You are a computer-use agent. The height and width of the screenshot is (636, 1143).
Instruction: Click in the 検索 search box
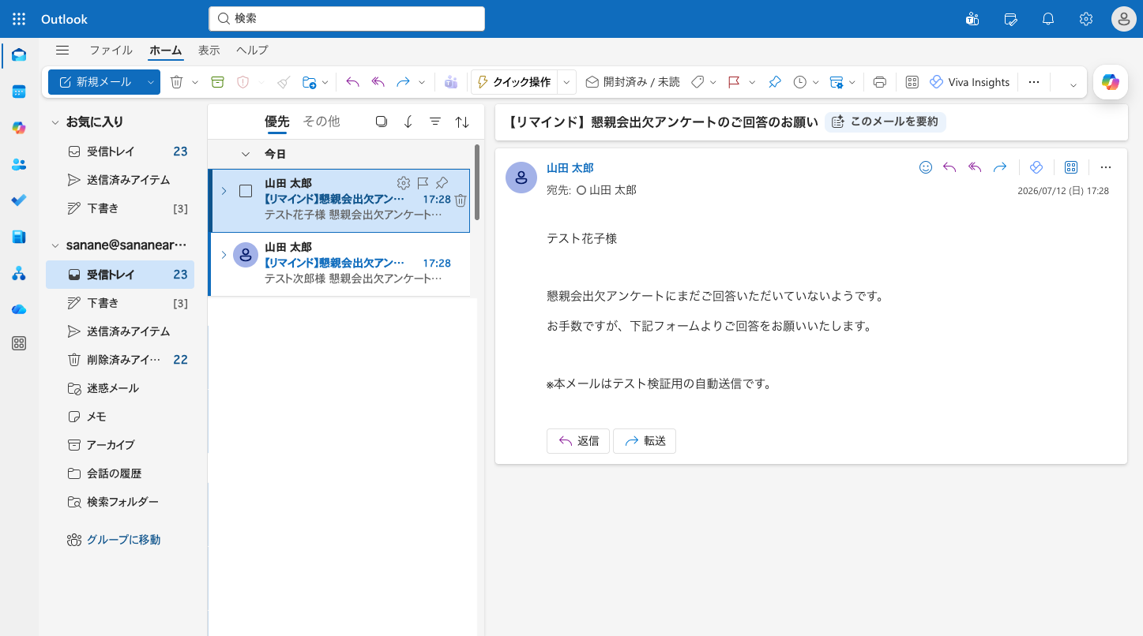coord(347,18)
